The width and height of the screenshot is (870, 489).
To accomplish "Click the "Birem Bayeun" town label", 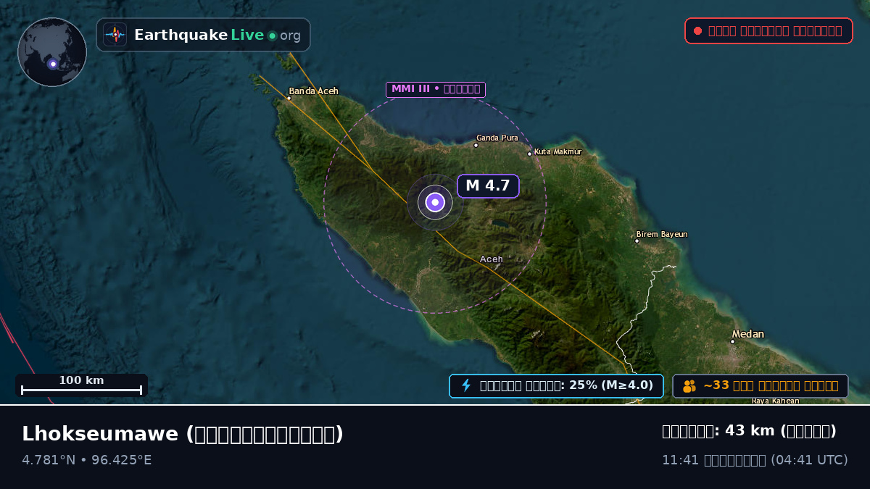I will [662, 234].
